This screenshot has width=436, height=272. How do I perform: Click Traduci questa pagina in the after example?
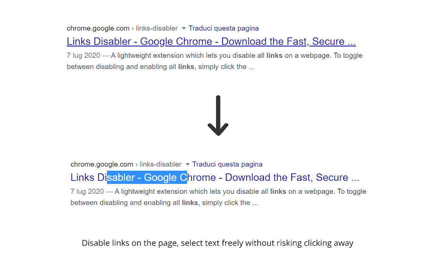[227, 164]
